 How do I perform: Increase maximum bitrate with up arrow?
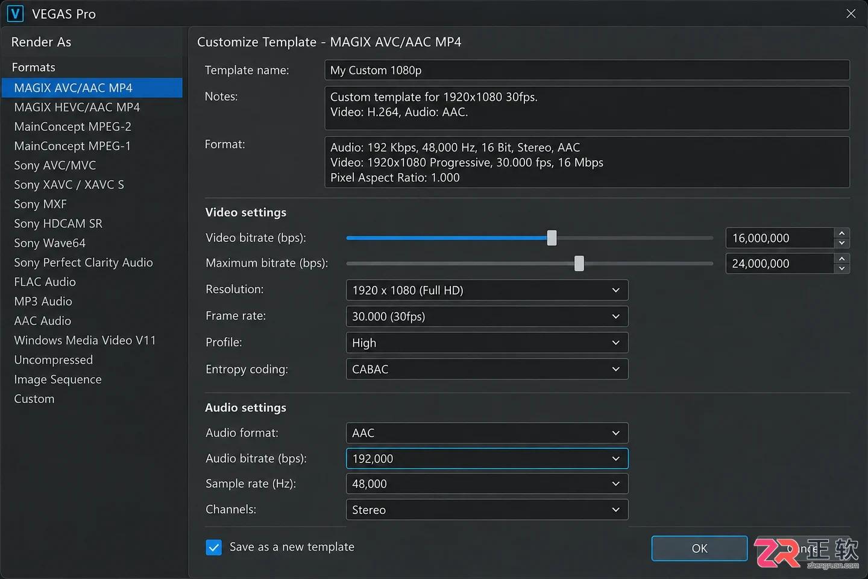[x=842, y=258]
